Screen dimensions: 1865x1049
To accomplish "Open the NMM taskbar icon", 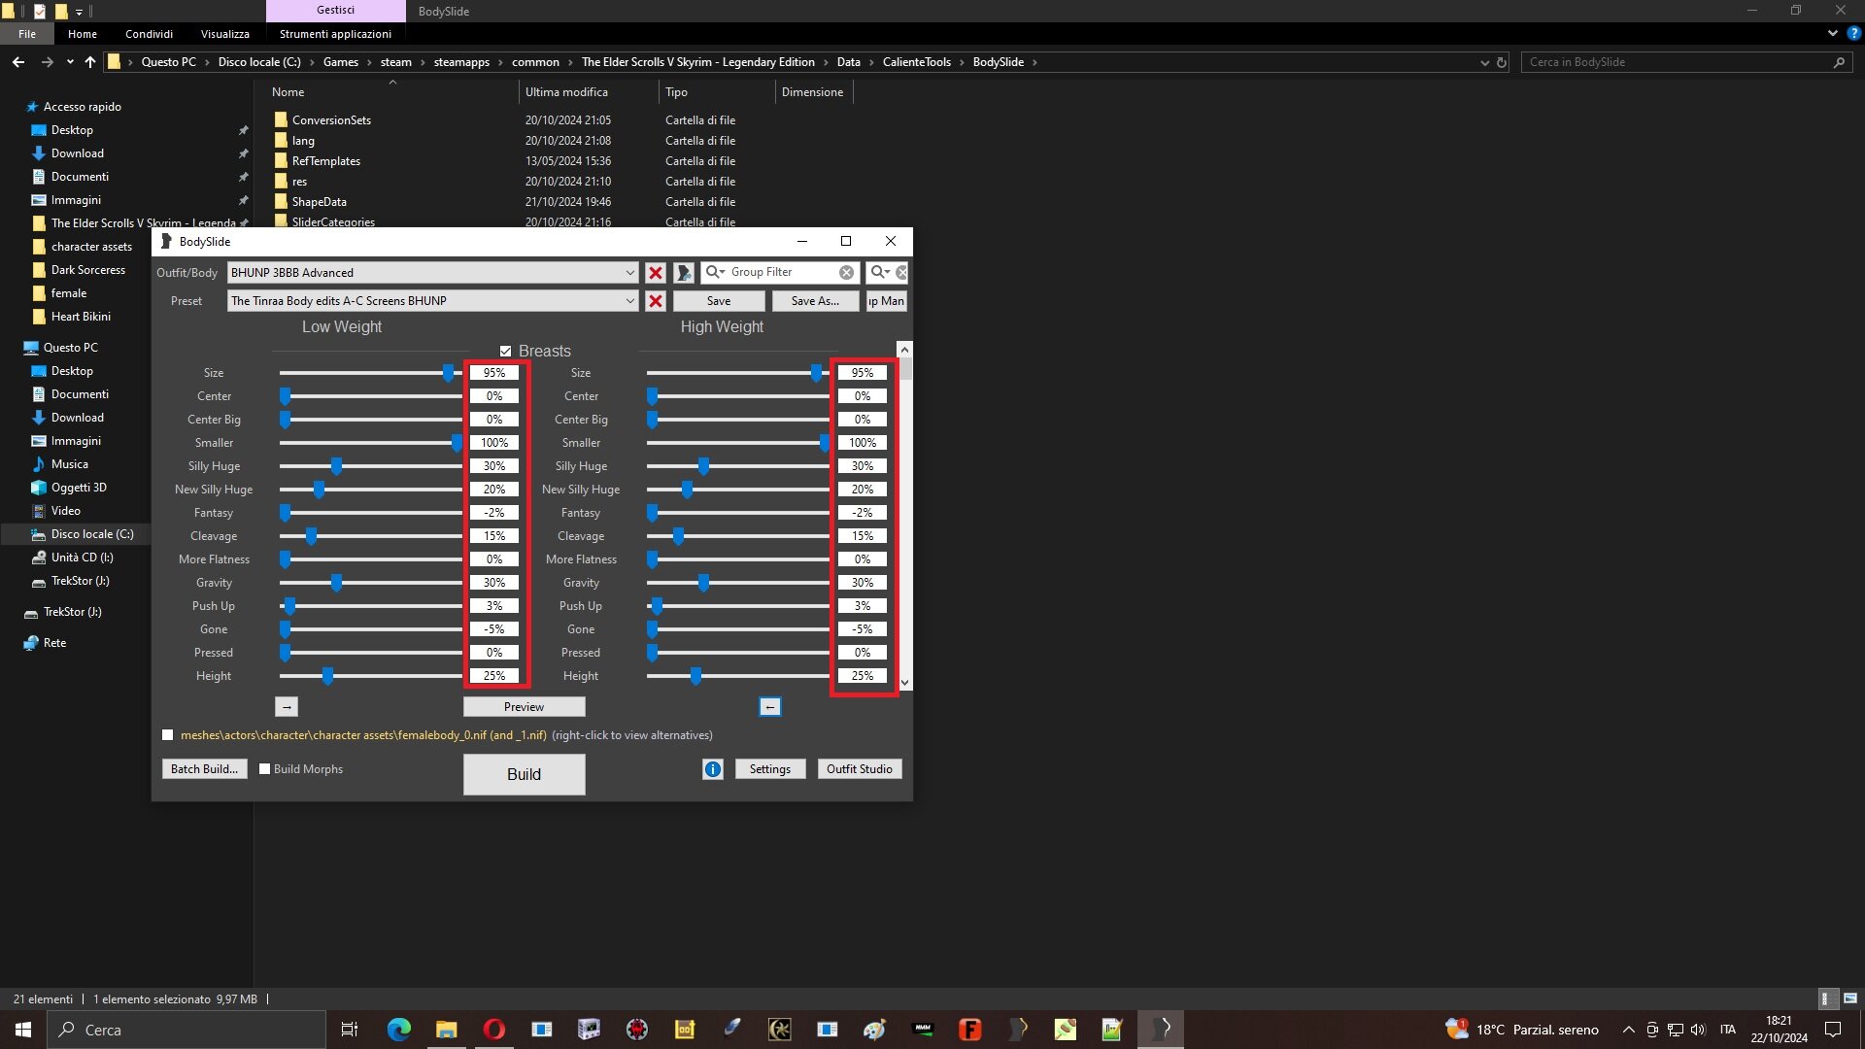I will click(923, 1030).
